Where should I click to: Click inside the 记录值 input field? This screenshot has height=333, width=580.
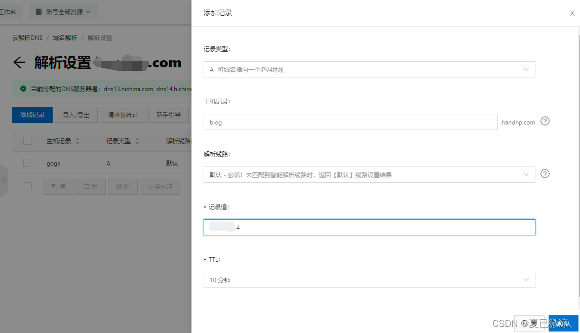coord(370,227)
